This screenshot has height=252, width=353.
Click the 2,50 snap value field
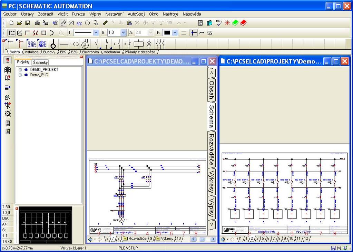7,207
